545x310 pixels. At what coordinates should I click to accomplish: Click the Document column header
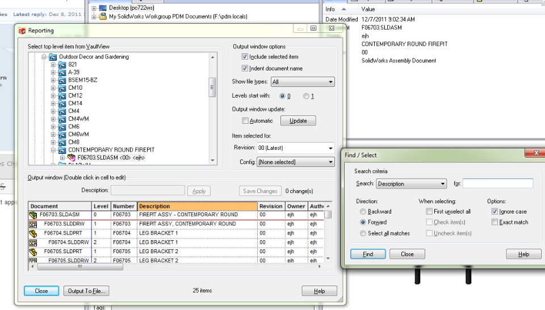coord(60,206)
